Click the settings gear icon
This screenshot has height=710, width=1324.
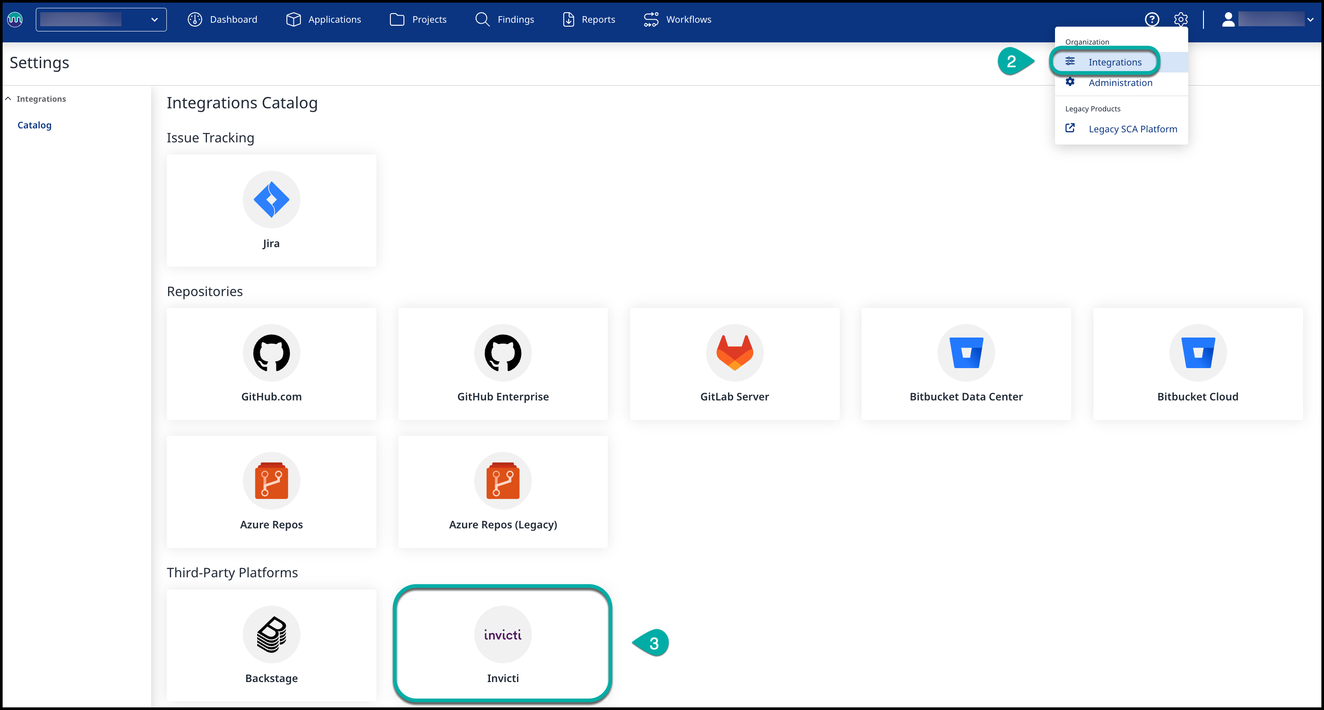pyautogui.click(x=1180, y=20)
